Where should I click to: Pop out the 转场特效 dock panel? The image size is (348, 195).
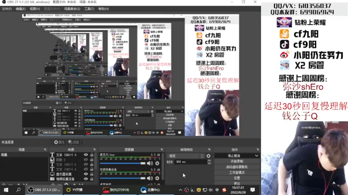pos(209,149)
